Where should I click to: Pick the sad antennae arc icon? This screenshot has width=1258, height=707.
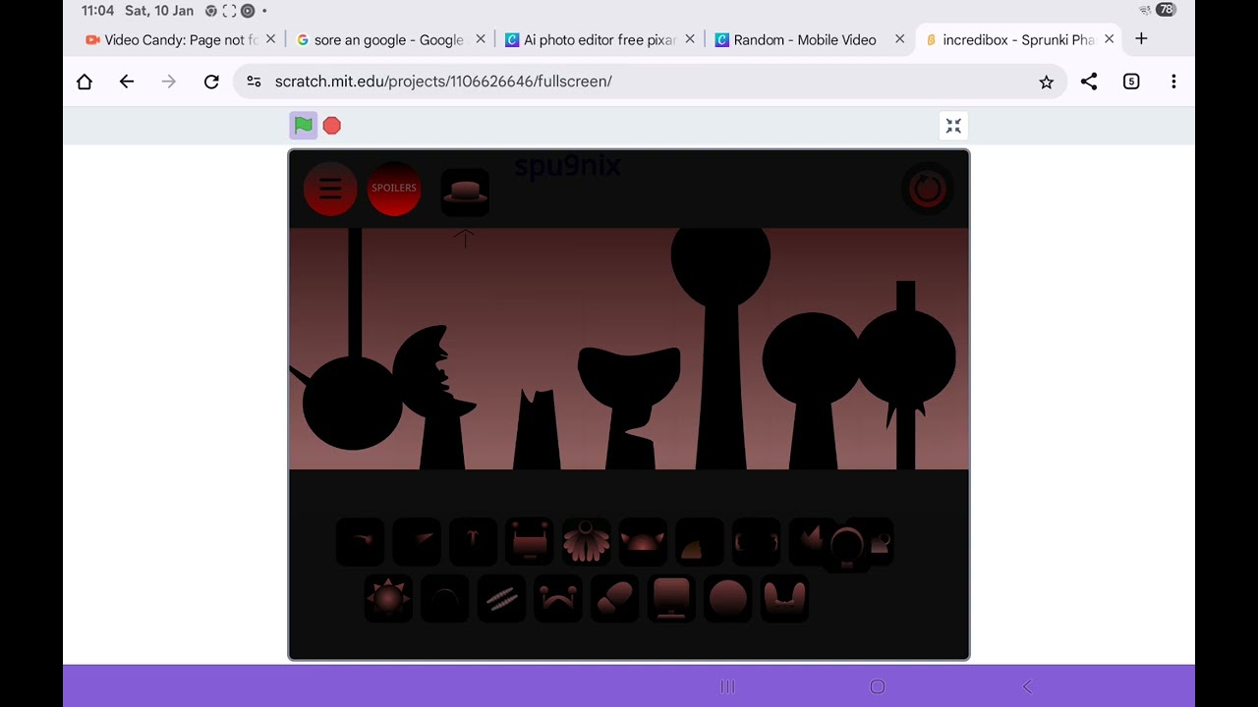click(558, 598)
